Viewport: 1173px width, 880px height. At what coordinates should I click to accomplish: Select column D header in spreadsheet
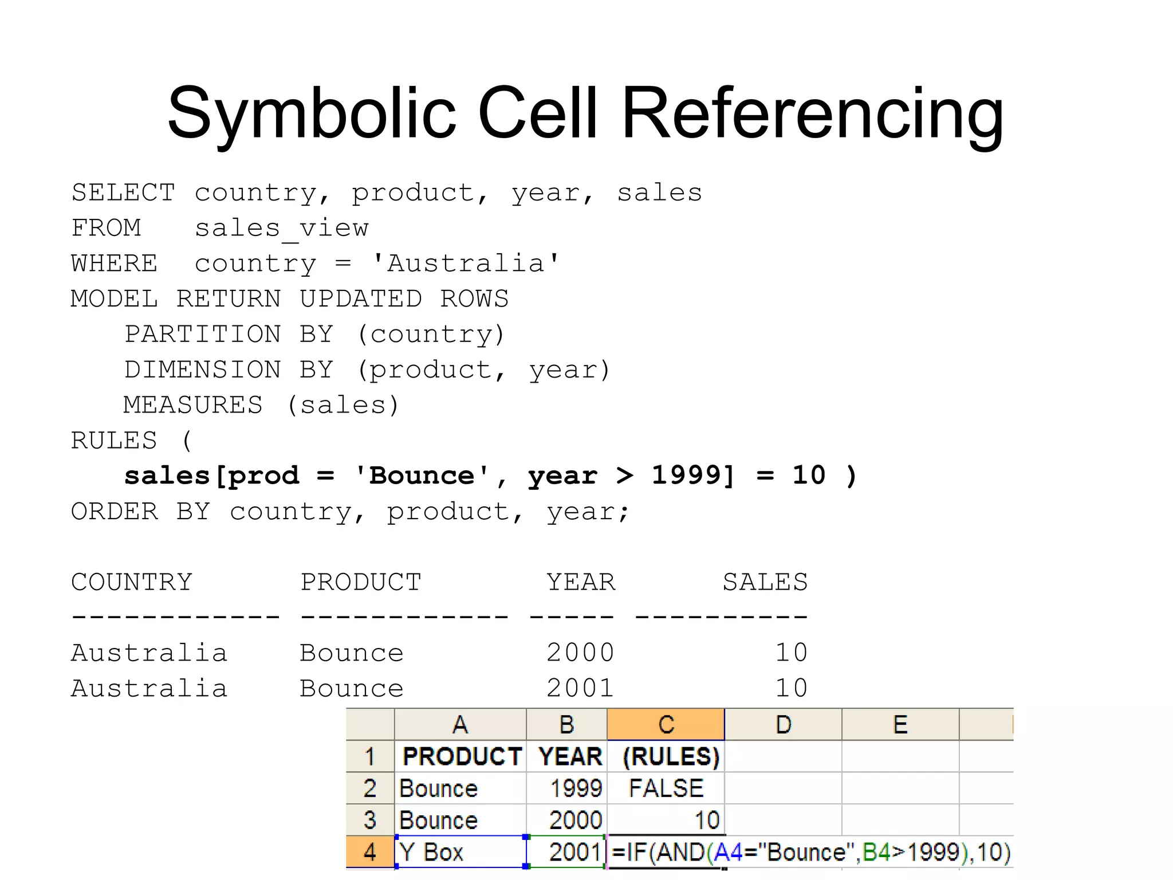tap(784, 725)
